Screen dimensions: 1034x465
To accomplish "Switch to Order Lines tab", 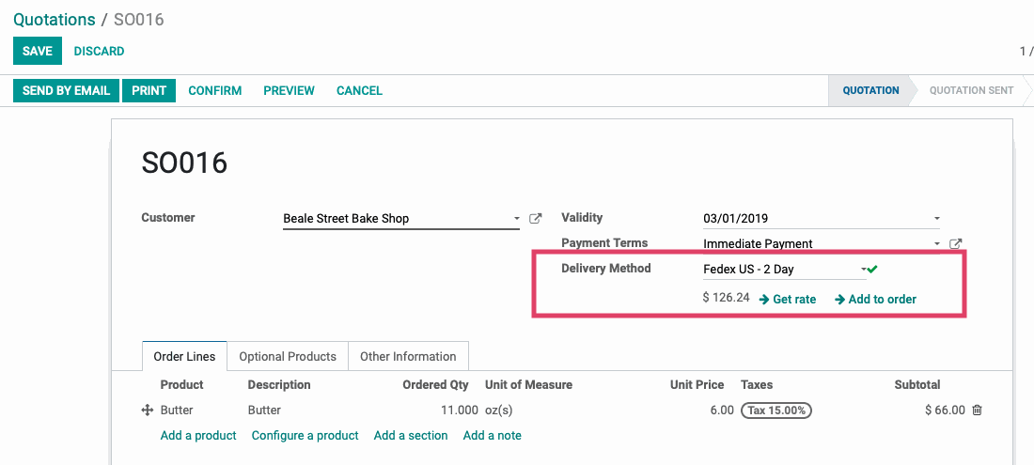I will click(184, 356).
